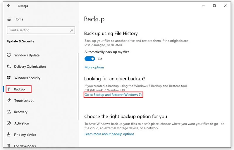Click the Home house icon

coord(9,19)
